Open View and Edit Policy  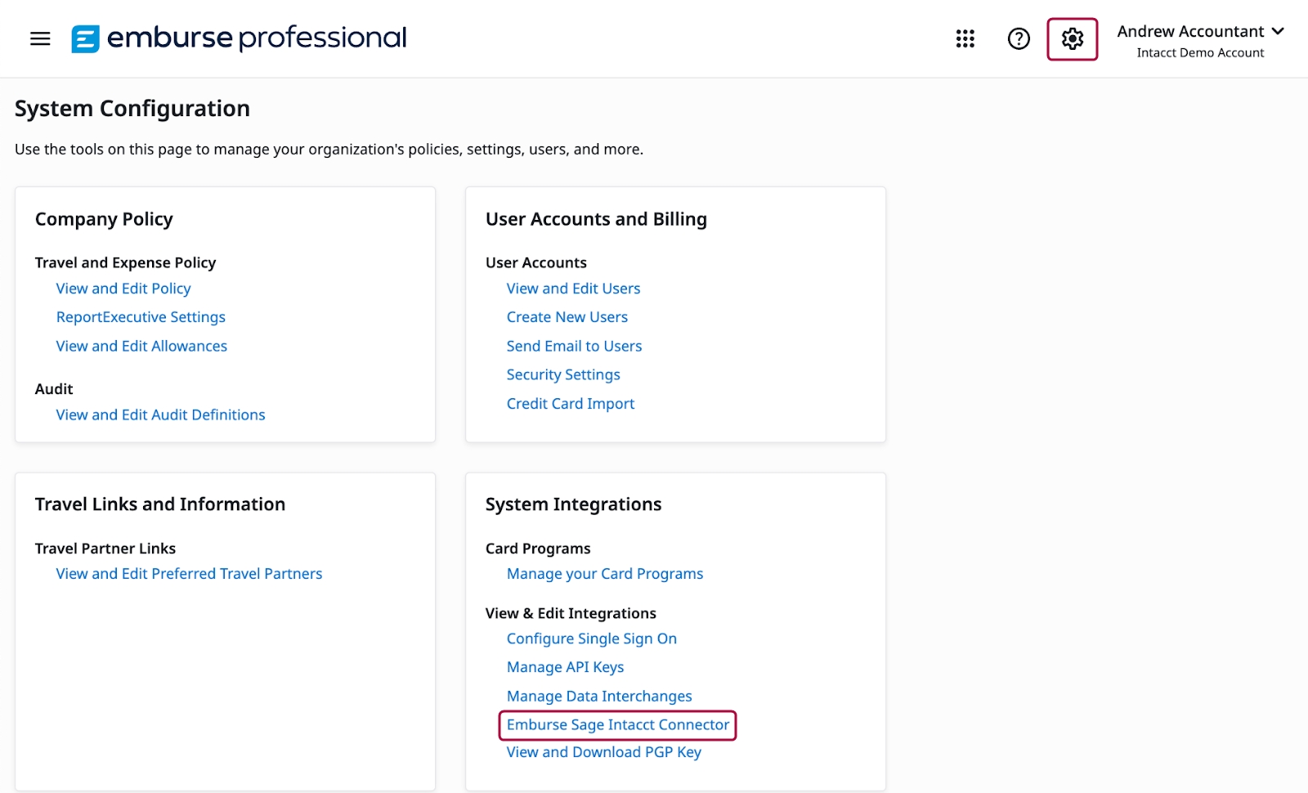click(x=123, y=289)
